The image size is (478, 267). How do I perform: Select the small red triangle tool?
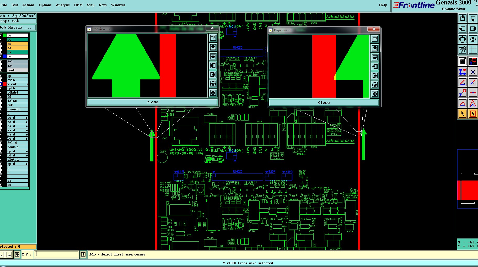463,103
